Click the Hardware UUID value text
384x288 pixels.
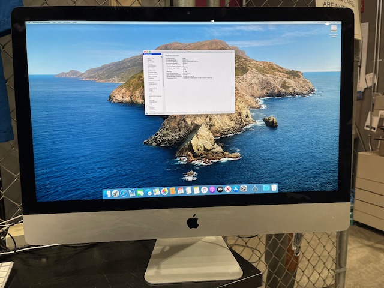197,78
